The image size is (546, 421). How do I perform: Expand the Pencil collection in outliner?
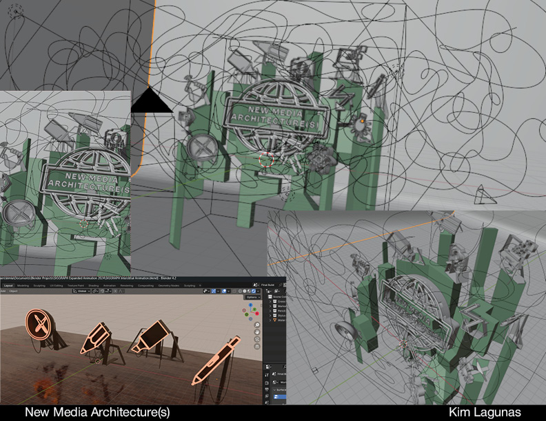(270, 311)
